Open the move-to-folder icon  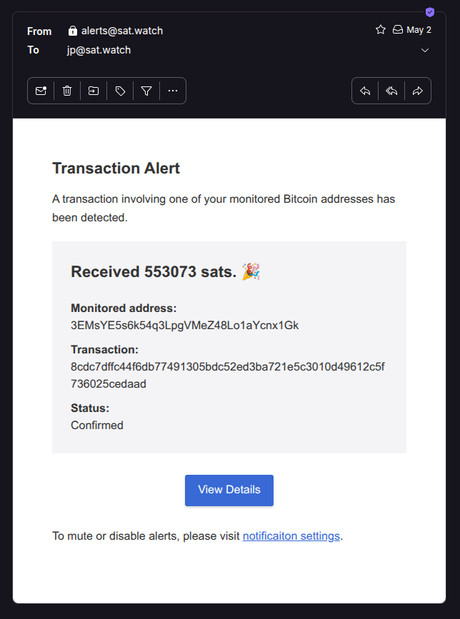click(94, 91)
